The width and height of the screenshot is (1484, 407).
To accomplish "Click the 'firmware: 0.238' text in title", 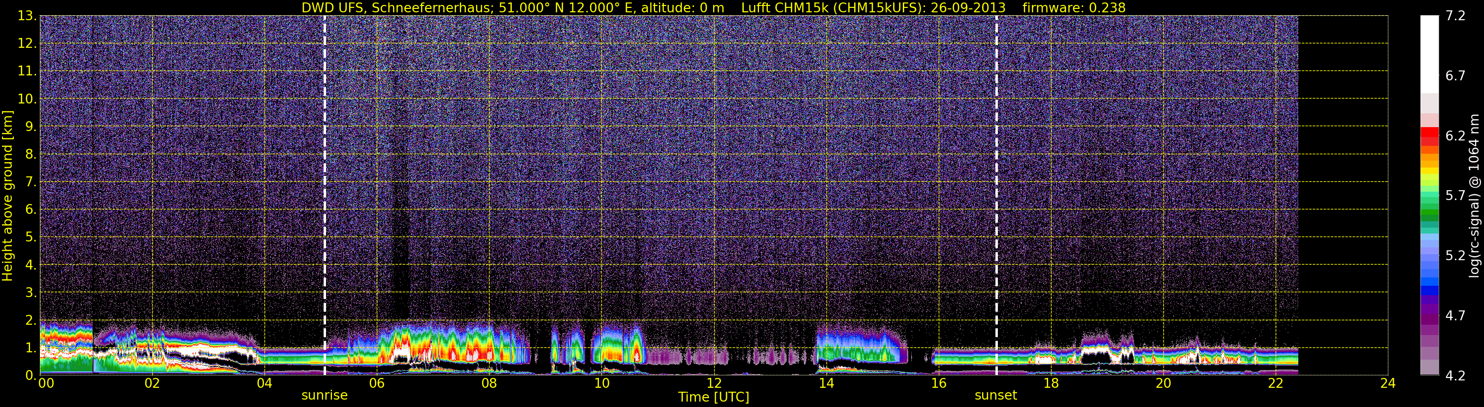I will [x=1074, y=7].
